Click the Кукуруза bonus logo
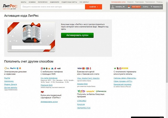The width and height of the screenshot is (168, 118). click(x=91, y=91)
